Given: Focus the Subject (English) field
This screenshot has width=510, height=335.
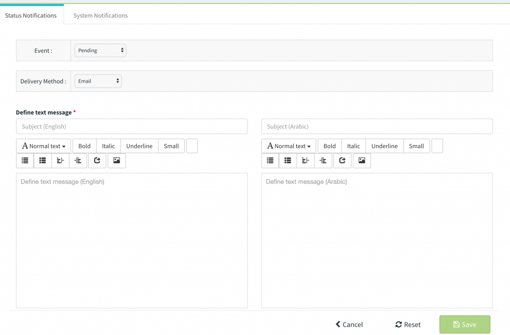Looking at the screenshot, I should click(x=131, y=126).
